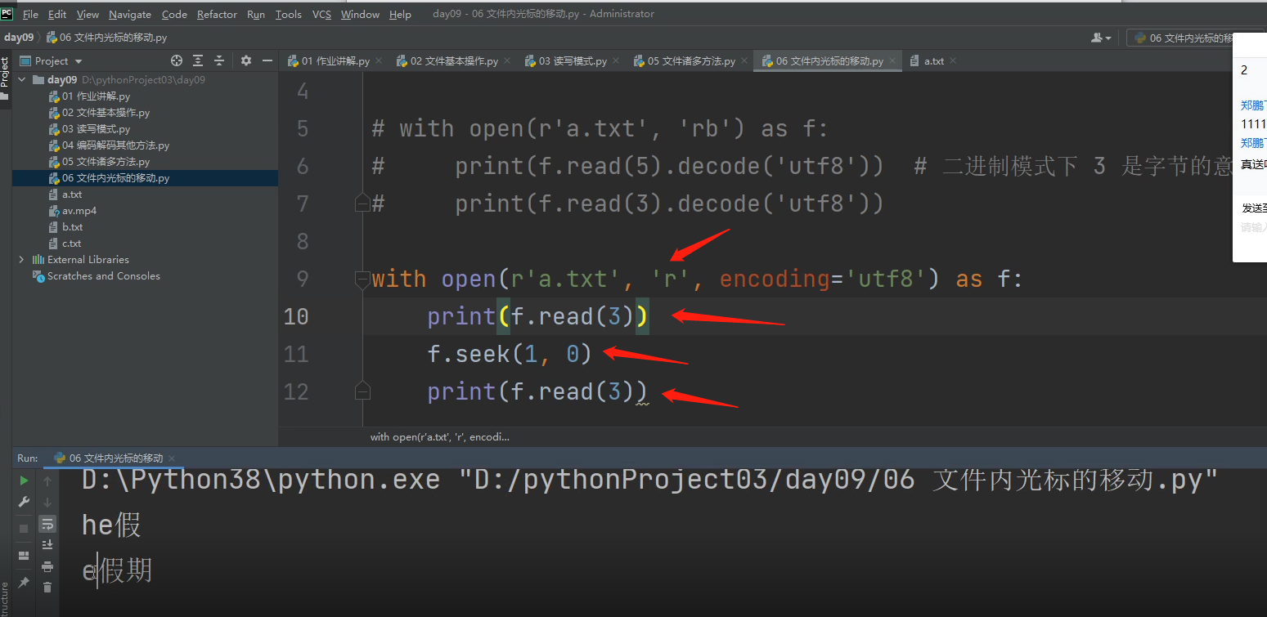The width and height of the screenshot is (1267, 617).
Task: Click the PyCharm logo icon
Action: click(x=7, y=13)
